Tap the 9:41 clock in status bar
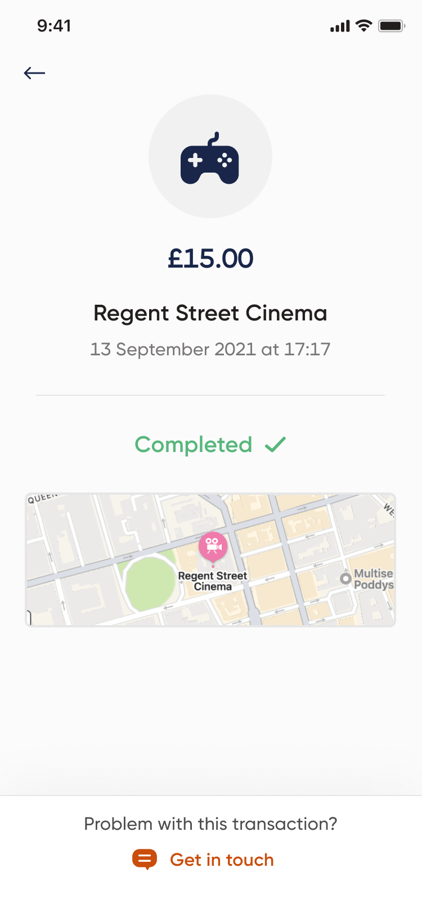The image size is (422, 913). click(x=54, y=26)
